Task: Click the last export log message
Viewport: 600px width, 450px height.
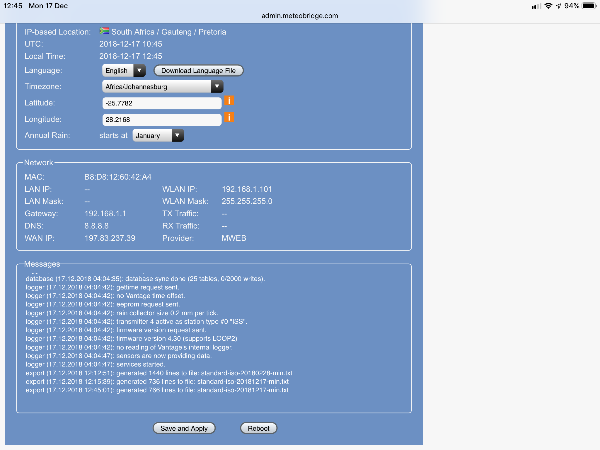Action: pos(157,390)
